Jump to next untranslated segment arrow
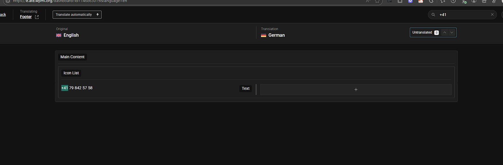 coord(452,32)
